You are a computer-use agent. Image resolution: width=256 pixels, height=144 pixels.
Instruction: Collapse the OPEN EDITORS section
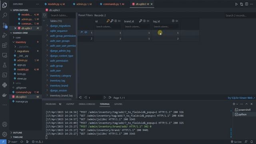coord(11,10)
